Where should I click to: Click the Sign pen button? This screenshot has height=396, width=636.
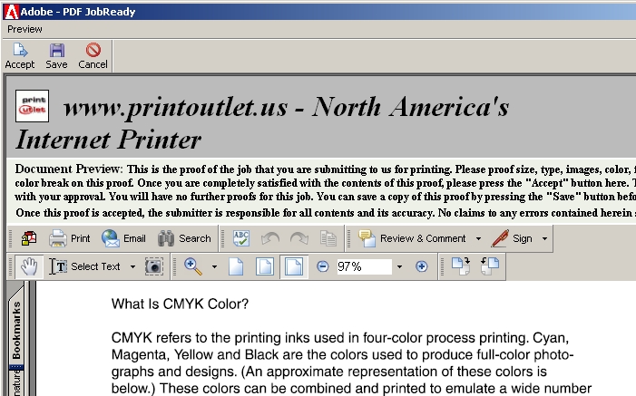tap(512, 238)
